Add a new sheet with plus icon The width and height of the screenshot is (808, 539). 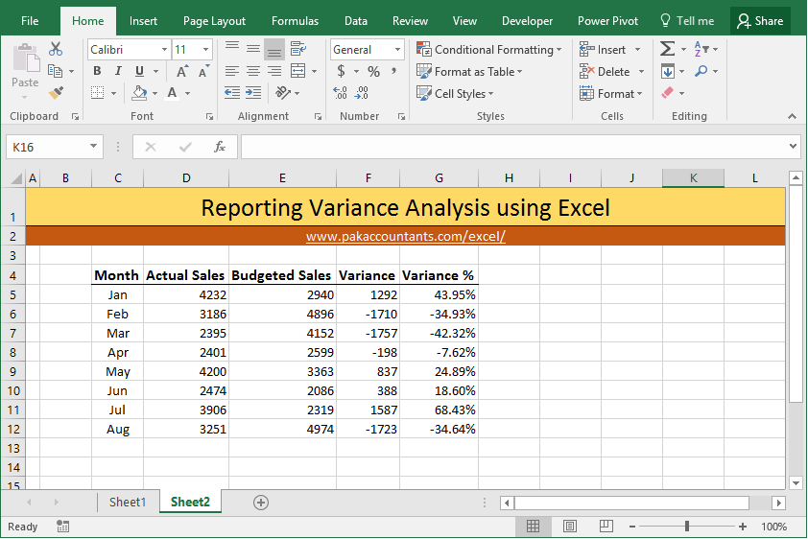coord(261,503)
